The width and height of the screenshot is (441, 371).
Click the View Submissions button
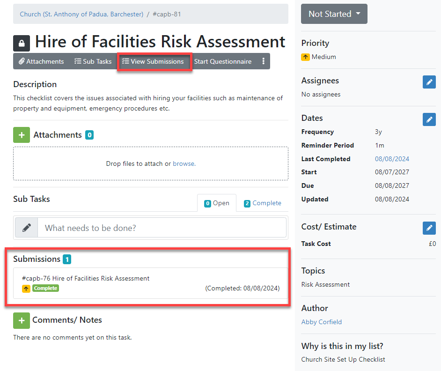(153, 61)
